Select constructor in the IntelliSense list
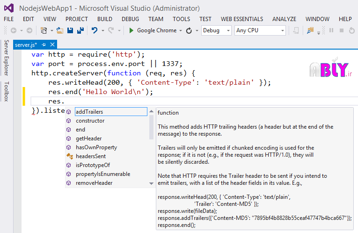The height and width of the screenshot is (233, 358). tap(90, 121)
